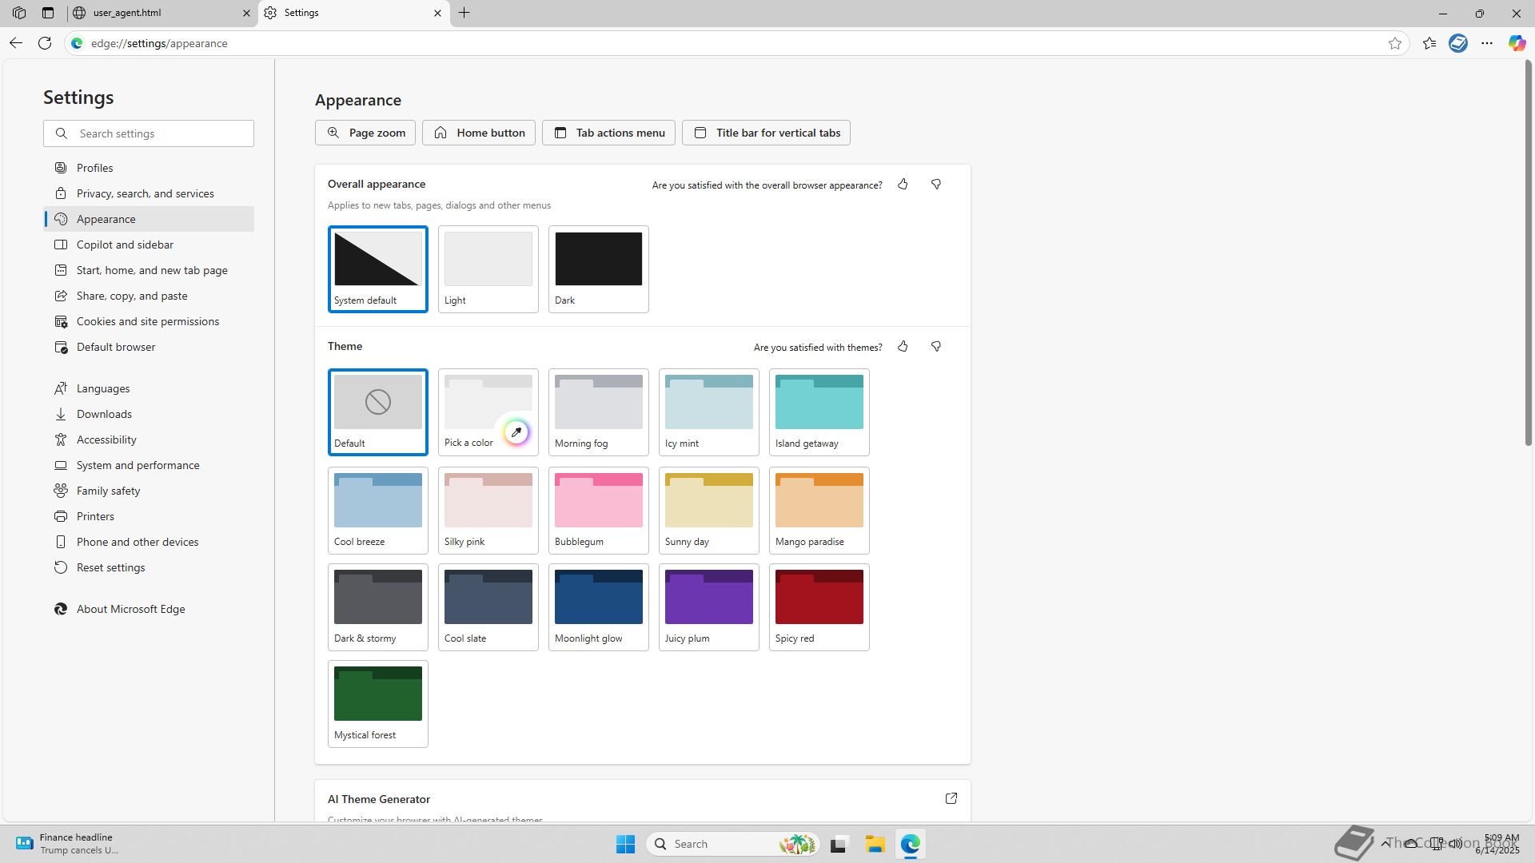The height and width of the screenshot is (863, 1535).
Task: Jump to Title bar for vertical tabs
Action: tap(766, 133)
